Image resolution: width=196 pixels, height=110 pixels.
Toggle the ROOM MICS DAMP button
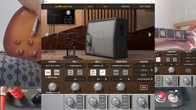(x=116, y=72)
